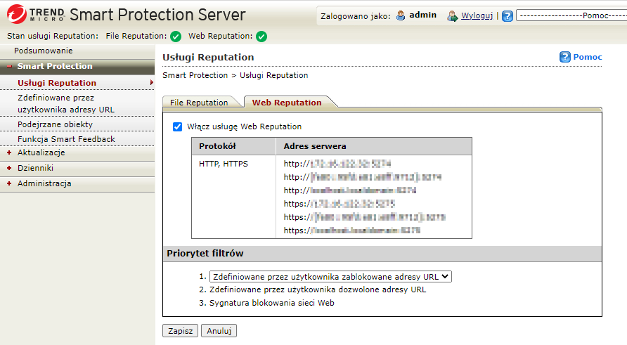
Task: Click the arrow beside Usługi Reputation
Action: pyautogui.click(x=151, y=83)
